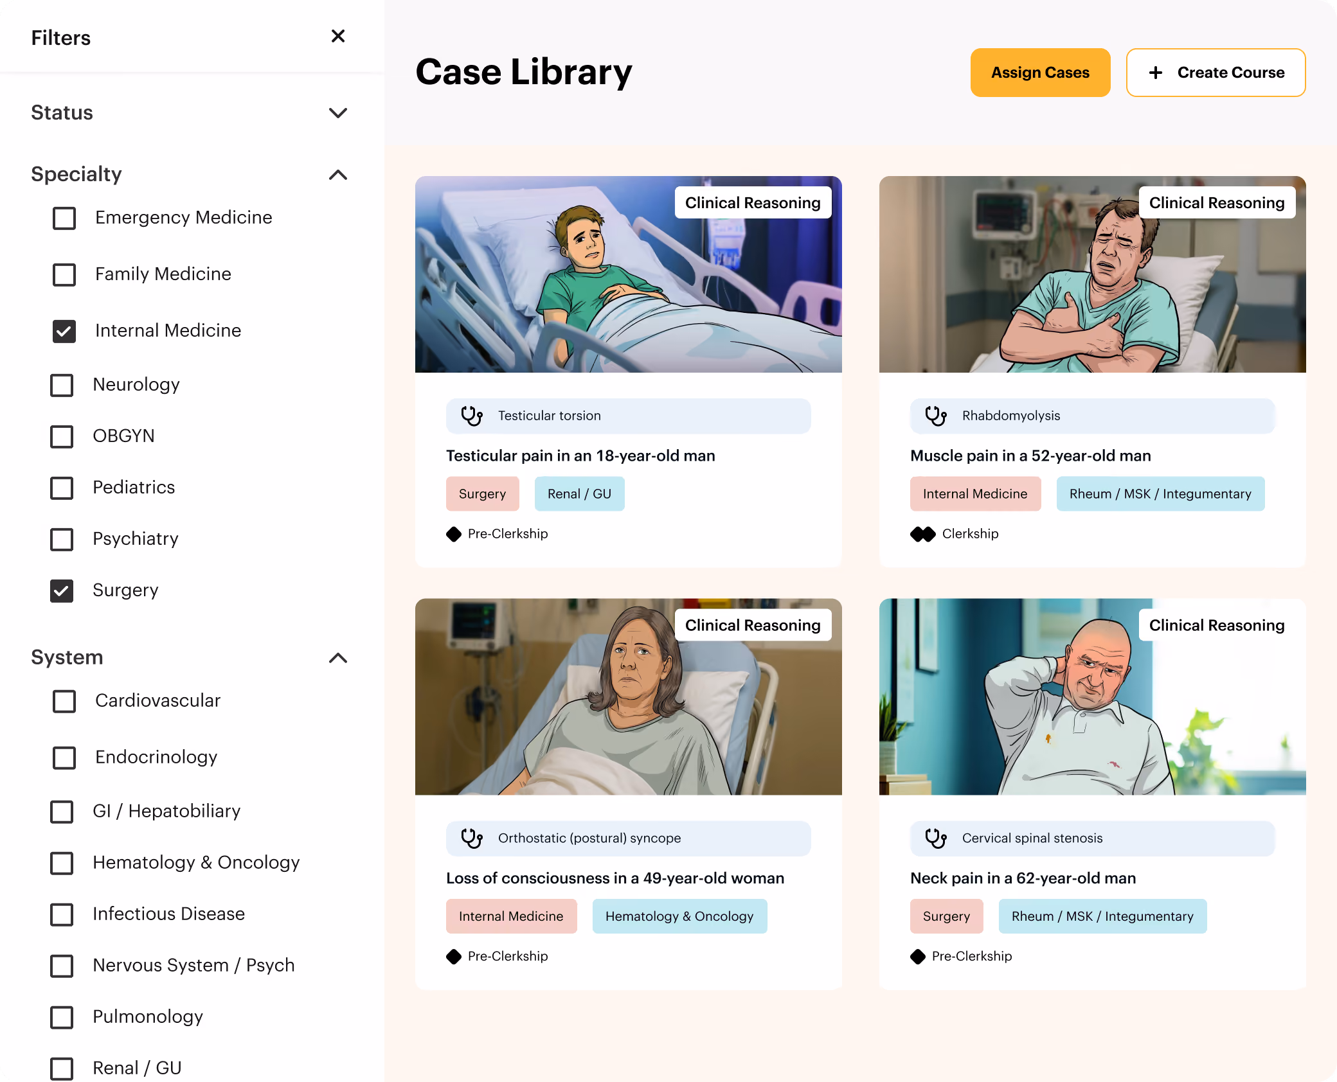Collapse the Specialty filter section
This screenshot has height=1082, width=1337.
[x=338, y=175]
